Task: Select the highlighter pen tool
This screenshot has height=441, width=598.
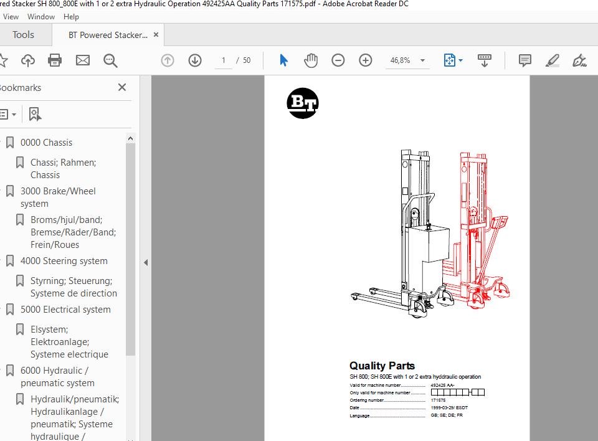Action: click(x=552, y=60)
